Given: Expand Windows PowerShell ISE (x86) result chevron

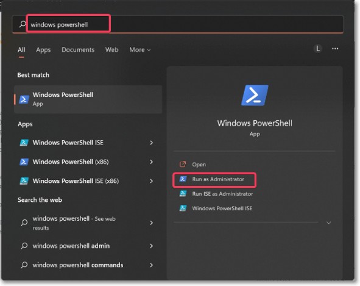Looking at the screenshot, I should [x=151, y=181].
